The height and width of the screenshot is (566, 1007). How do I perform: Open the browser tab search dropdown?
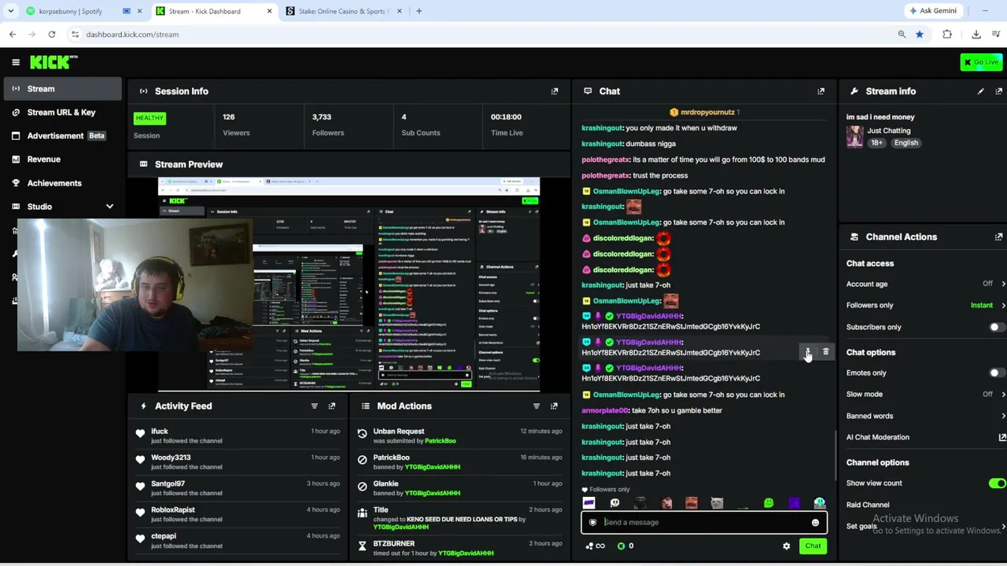pyautogui.click(x=11, y=11)
